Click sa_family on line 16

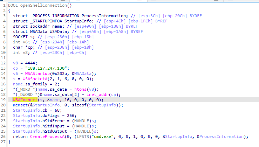36,84
